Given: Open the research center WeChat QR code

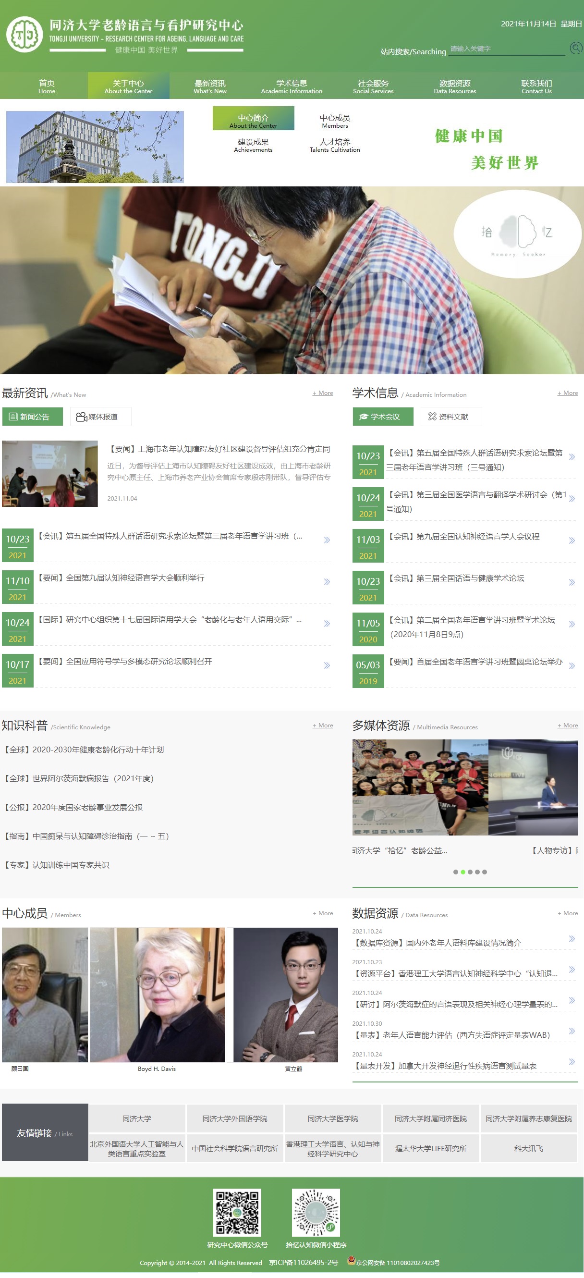Looking at the screenshot, I should pyautogui.click(x=237, y=1212).
